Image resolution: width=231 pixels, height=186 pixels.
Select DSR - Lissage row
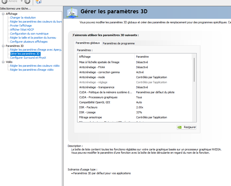[x=135, y=112]
